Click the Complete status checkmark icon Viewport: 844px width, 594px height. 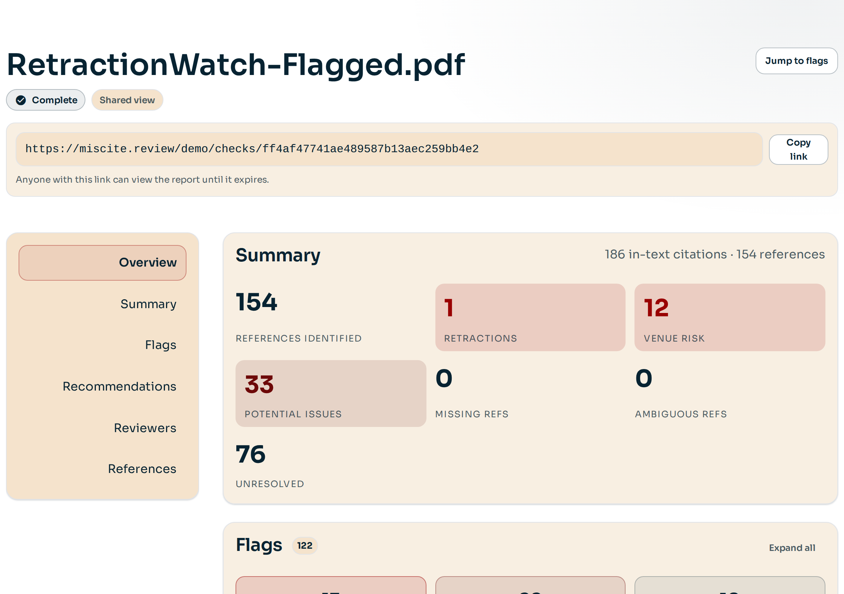pos(21,100)
